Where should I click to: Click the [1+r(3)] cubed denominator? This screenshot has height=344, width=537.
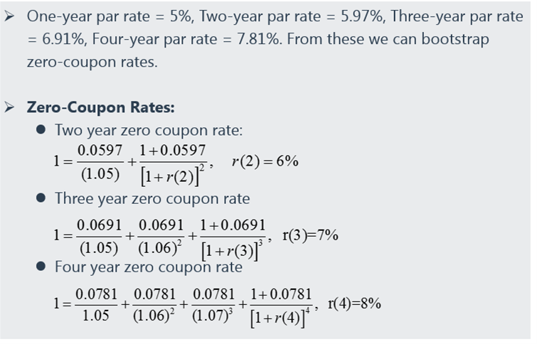[x=232, y=250]
